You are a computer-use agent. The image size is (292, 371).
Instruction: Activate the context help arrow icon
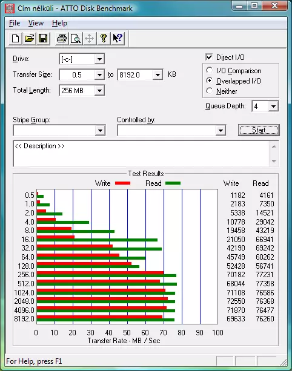[x=118, y=38]
